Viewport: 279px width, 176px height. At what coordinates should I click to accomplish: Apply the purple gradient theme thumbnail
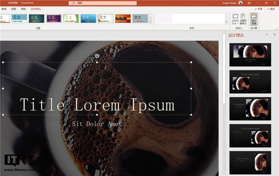coord(54,18)
